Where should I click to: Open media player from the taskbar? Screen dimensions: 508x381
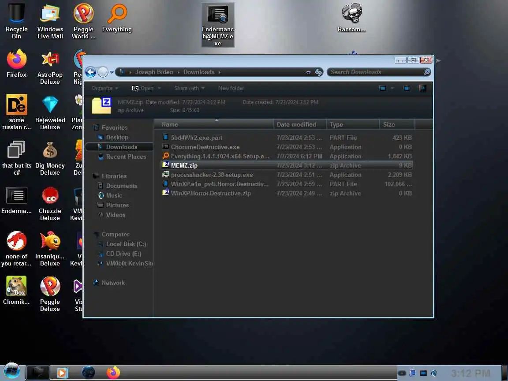[62, 373]
